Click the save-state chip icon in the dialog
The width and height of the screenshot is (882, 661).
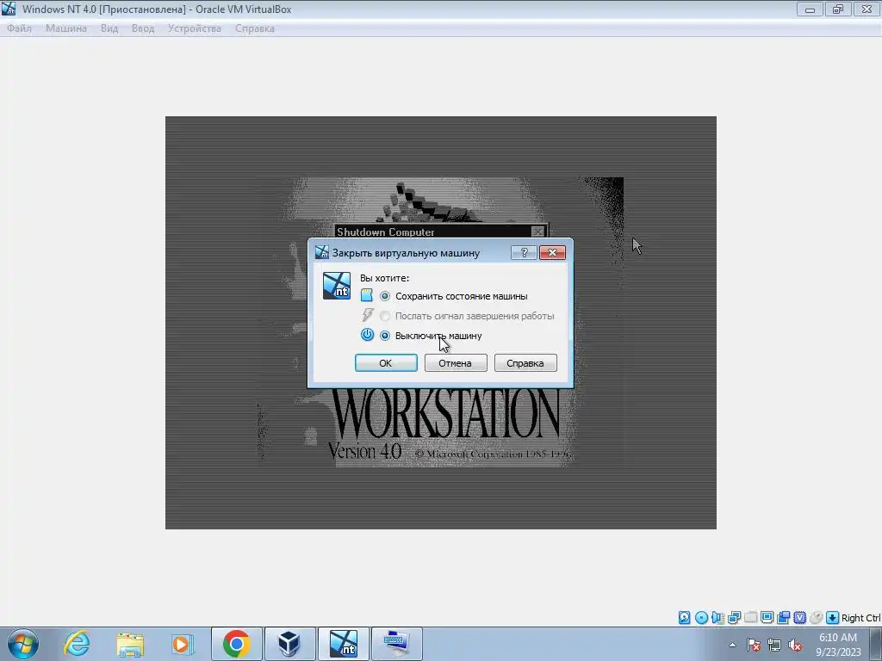click(x=367, y=295)
